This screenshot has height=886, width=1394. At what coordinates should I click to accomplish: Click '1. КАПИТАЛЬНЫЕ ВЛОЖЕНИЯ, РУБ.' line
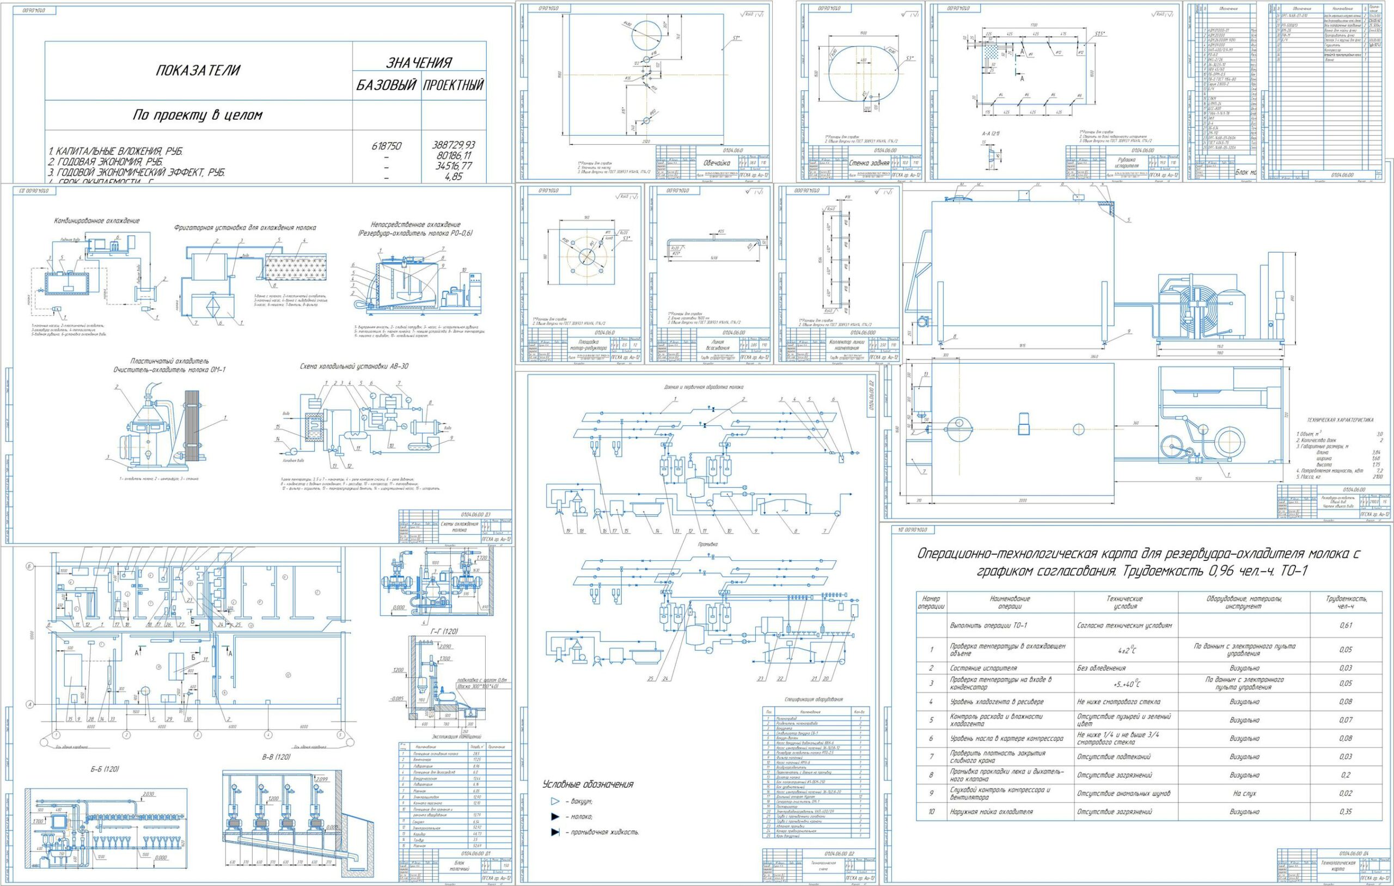(x=115, y=151)
